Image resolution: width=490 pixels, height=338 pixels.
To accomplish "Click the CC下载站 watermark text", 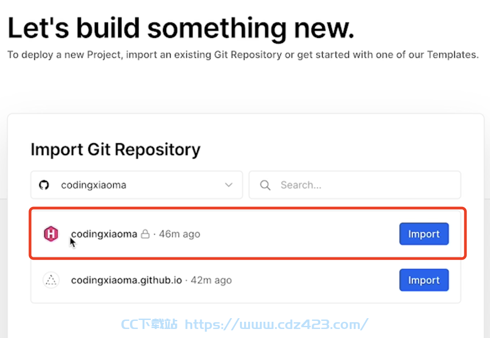I will tap(149, 324).
